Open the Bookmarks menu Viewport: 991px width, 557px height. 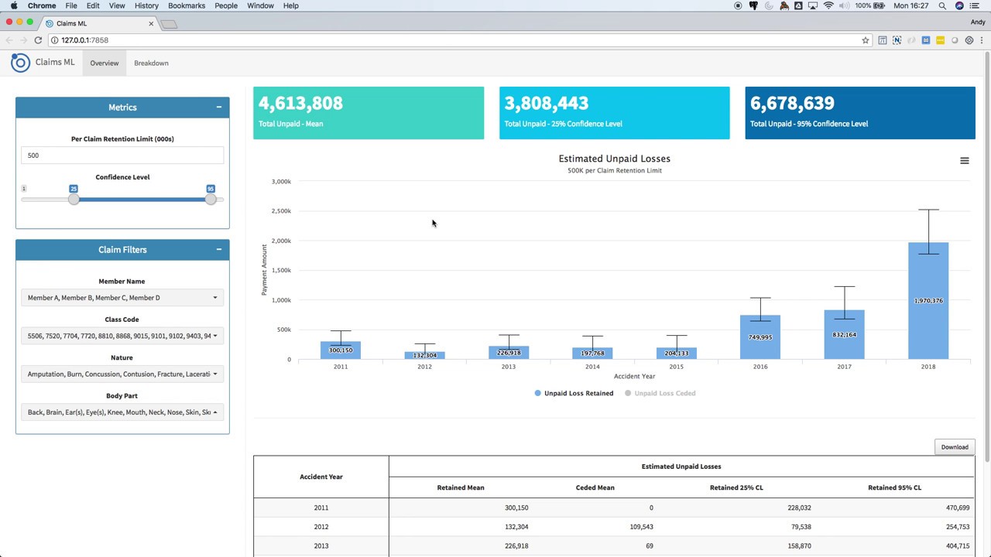point(187,5)
